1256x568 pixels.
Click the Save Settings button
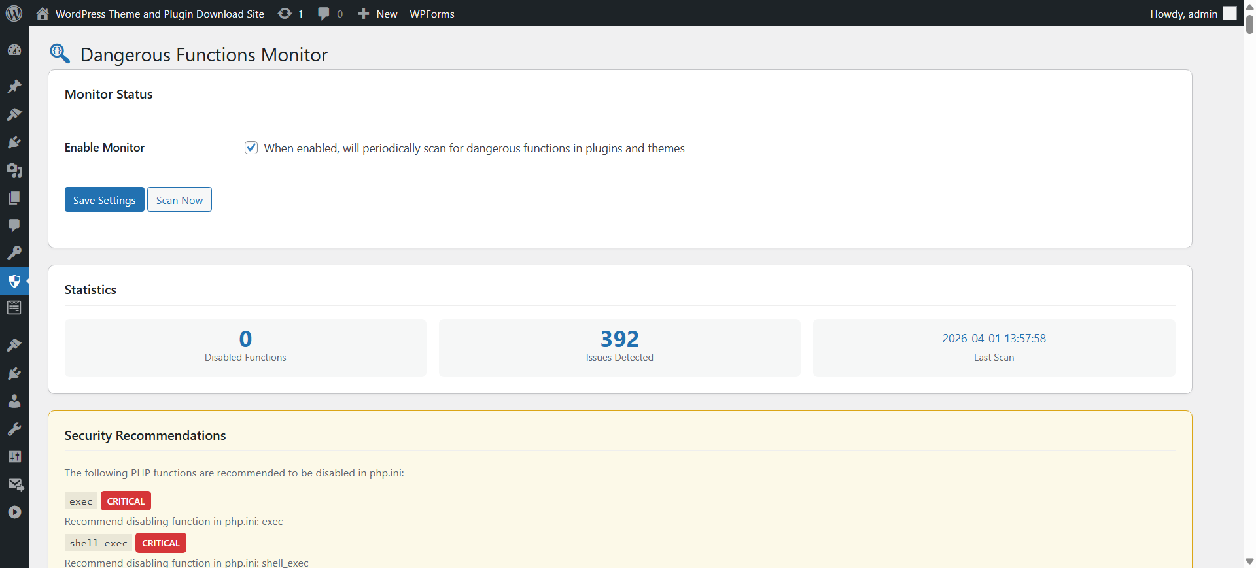click(x=105, y=199)
